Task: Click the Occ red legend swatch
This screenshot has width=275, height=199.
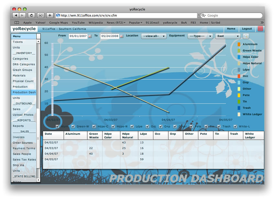Action: [239, 76]
